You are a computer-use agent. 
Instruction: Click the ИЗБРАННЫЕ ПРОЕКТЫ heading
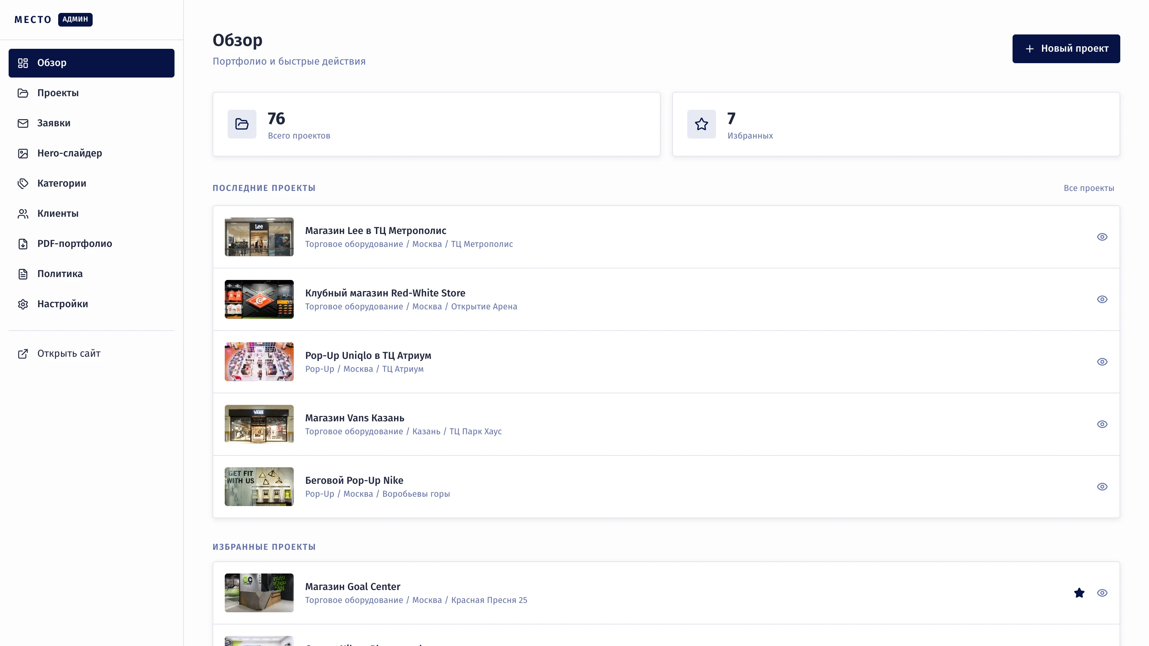[x=264, y=547]
